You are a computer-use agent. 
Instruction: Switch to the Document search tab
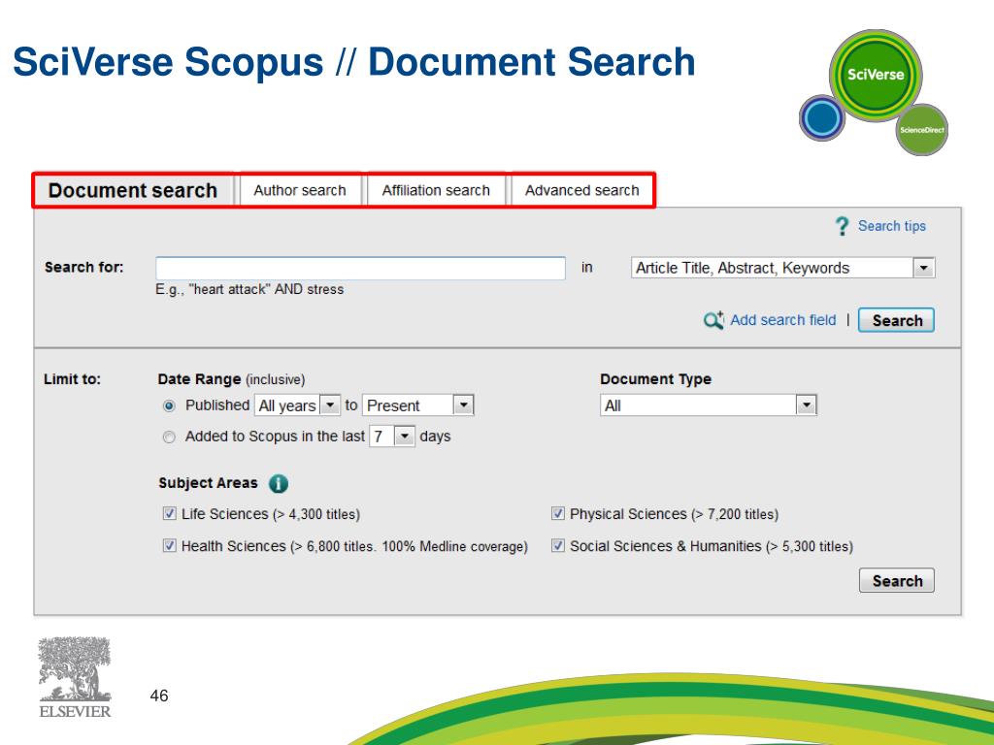click(x=132, y=190)
